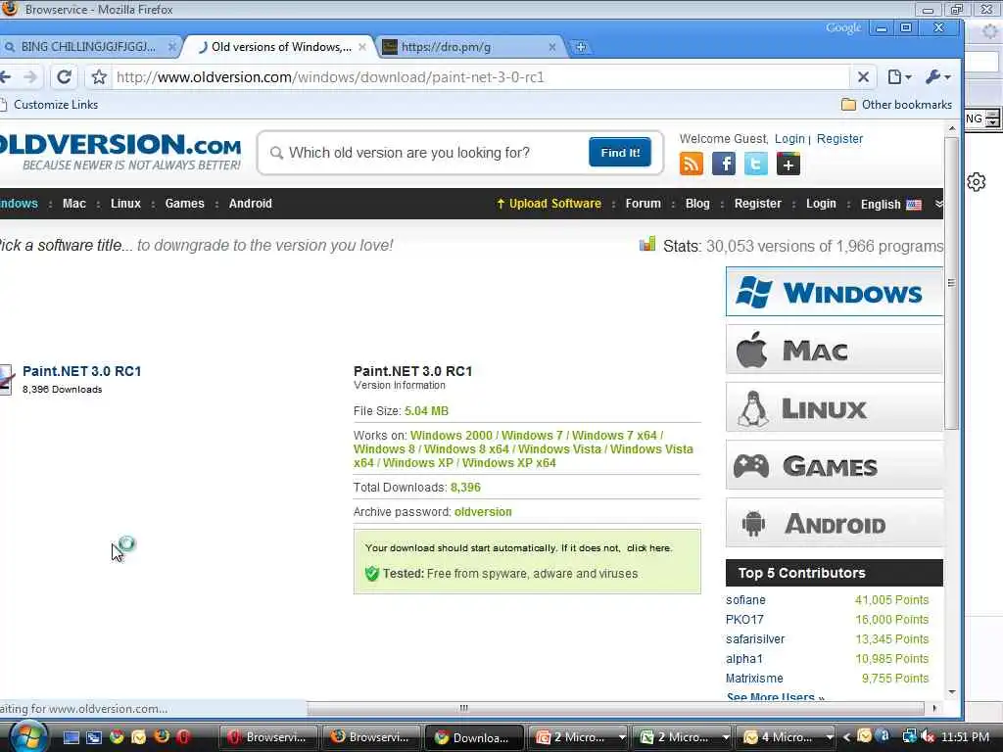Open contributor safarisilver's profile
This screenshot has height=752, width=1003.
click(x=755, y=638)
